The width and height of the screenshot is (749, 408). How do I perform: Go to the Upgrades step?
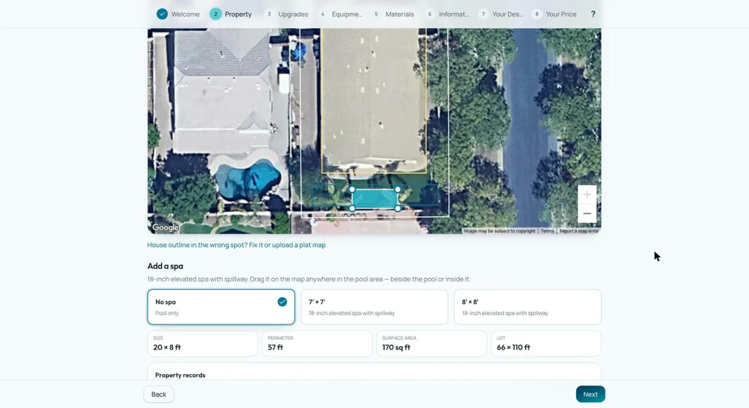pyautogui.click(x=286, y=14)
